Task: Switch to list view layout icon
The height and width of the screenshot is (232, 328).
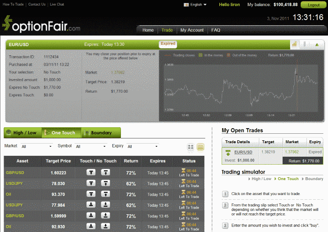Action: [x=201, y=147]
